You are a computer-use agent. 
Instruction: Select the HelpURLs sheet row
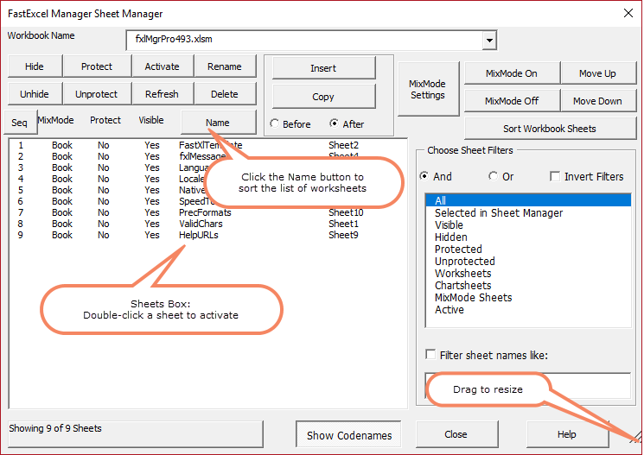click(207, 235)
